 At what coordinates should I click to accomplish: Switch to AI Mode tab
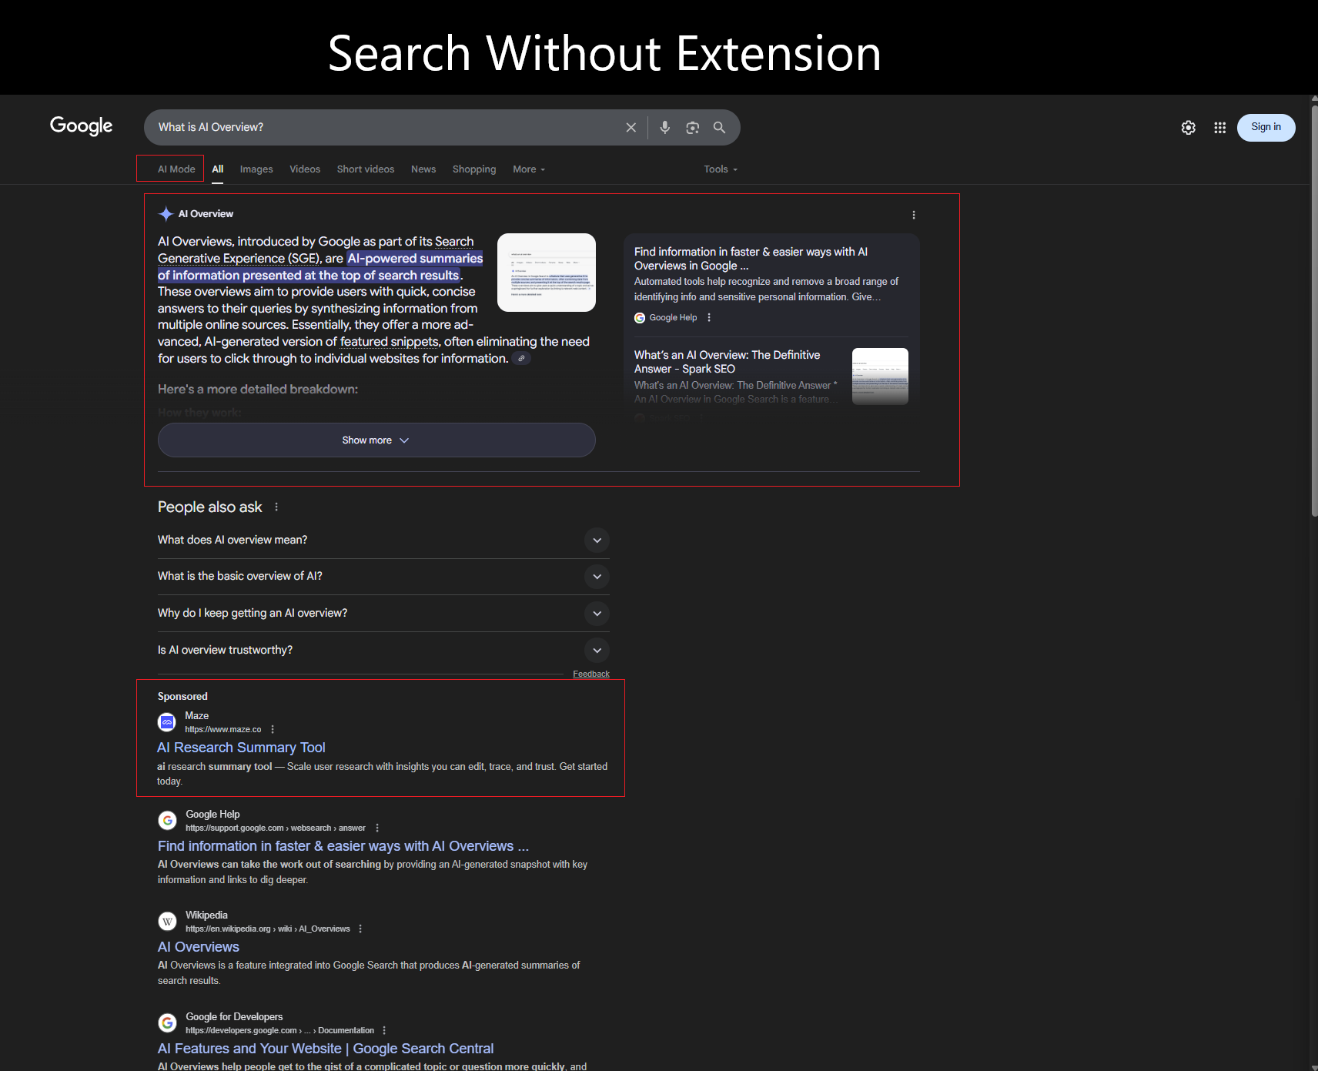[176, 169]
